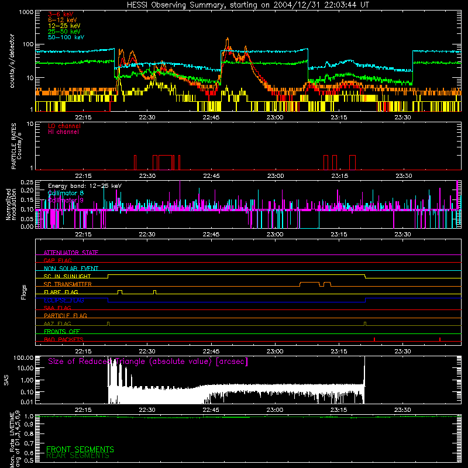Click the FRONT SEGMENTS legend label
Image resolution: width=468 pixels, height=468 pixels.
tap(80, 449)
